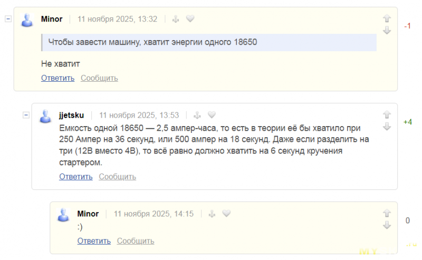Reply to jjetsku via 'Ответить' link
The height and width of the screenshot is (260, 422).
click(x=75, y=177)
